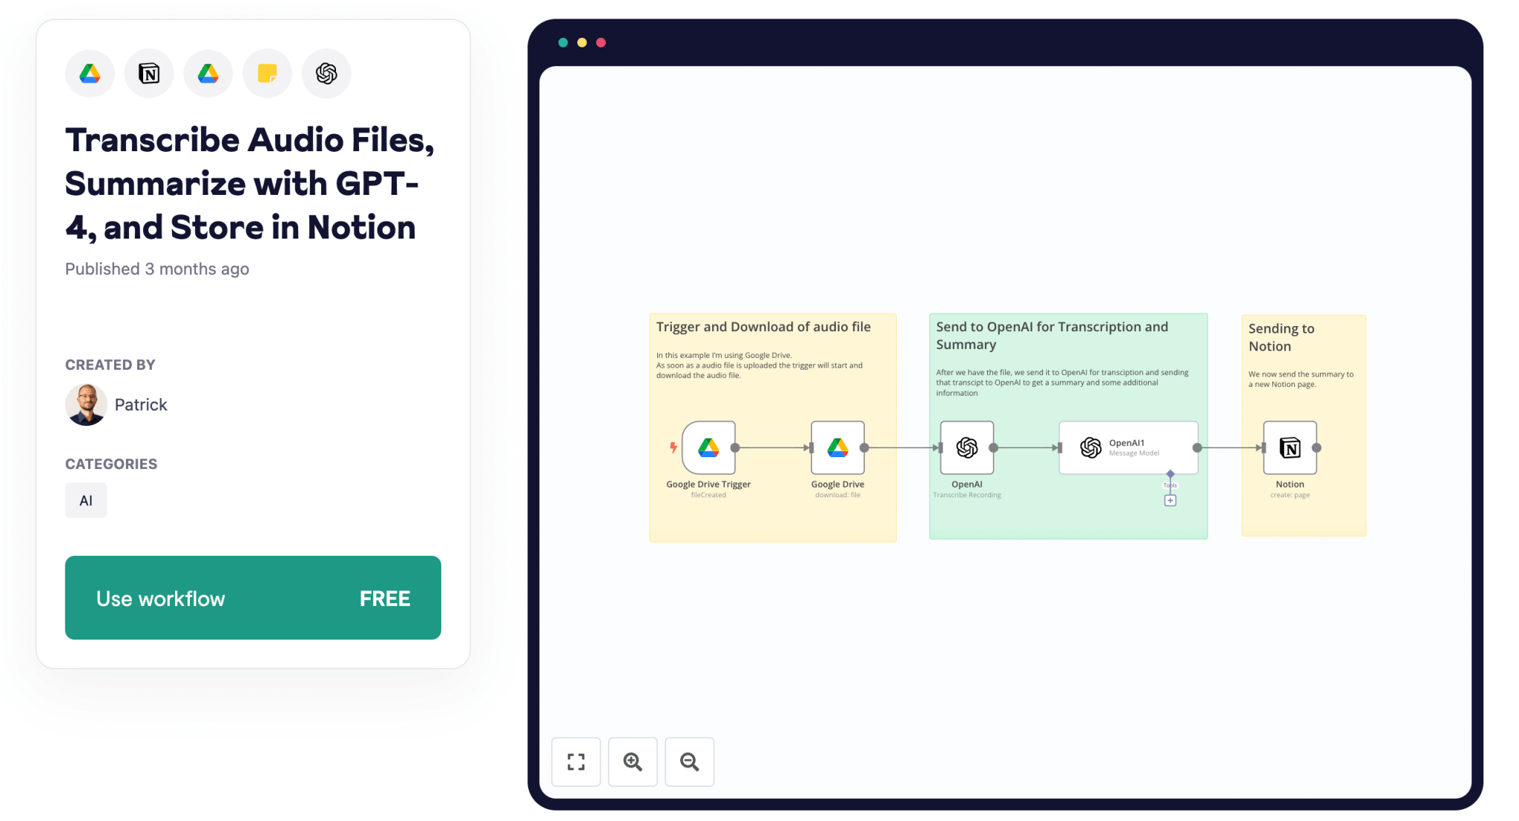Open the Notion create page node
Screen dimensions: 1519x821
pos(1290,448)
